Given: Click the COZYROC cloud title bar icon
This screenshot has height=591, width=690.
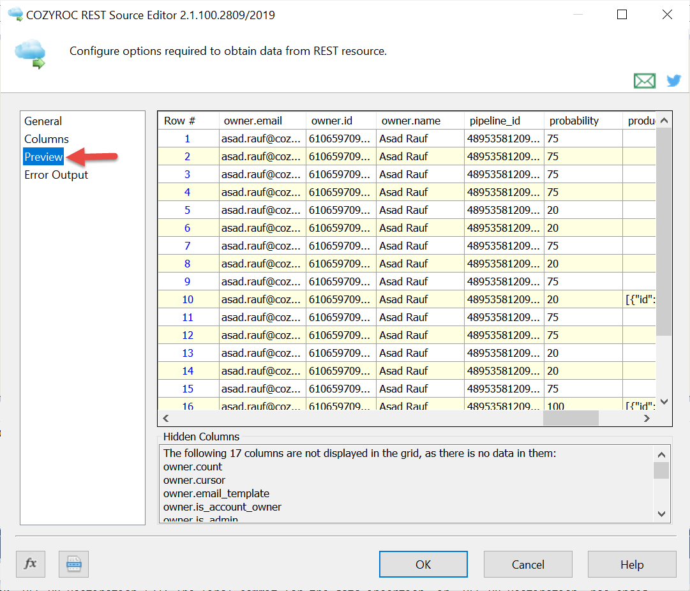Looking at the screenshot, I should pyautogui.click(x=15, y=14).
